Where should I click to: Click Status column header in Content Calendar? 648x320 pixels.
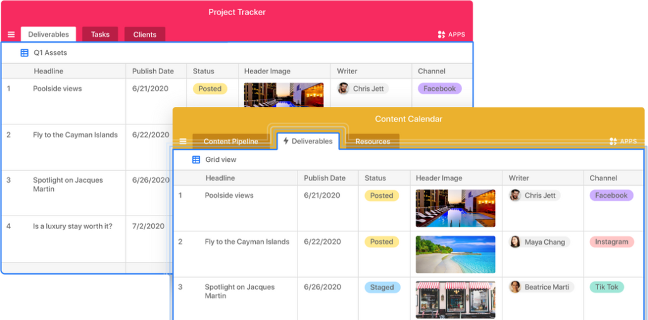coord(375,178)
